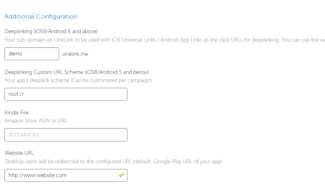Image resolution: width=325 pixels, height=192 pixels.
Task: Click 'Google Play URL of your app' text
Action: point(187,162)
